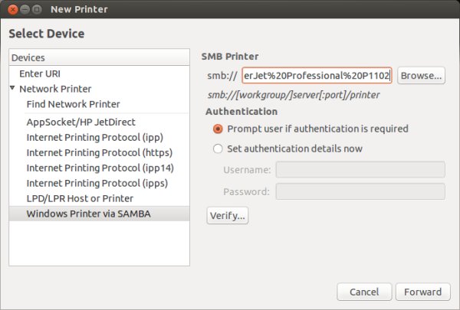Select Set authentication details now option
Viewport: 460px width, 310px height.
[219, 148]
